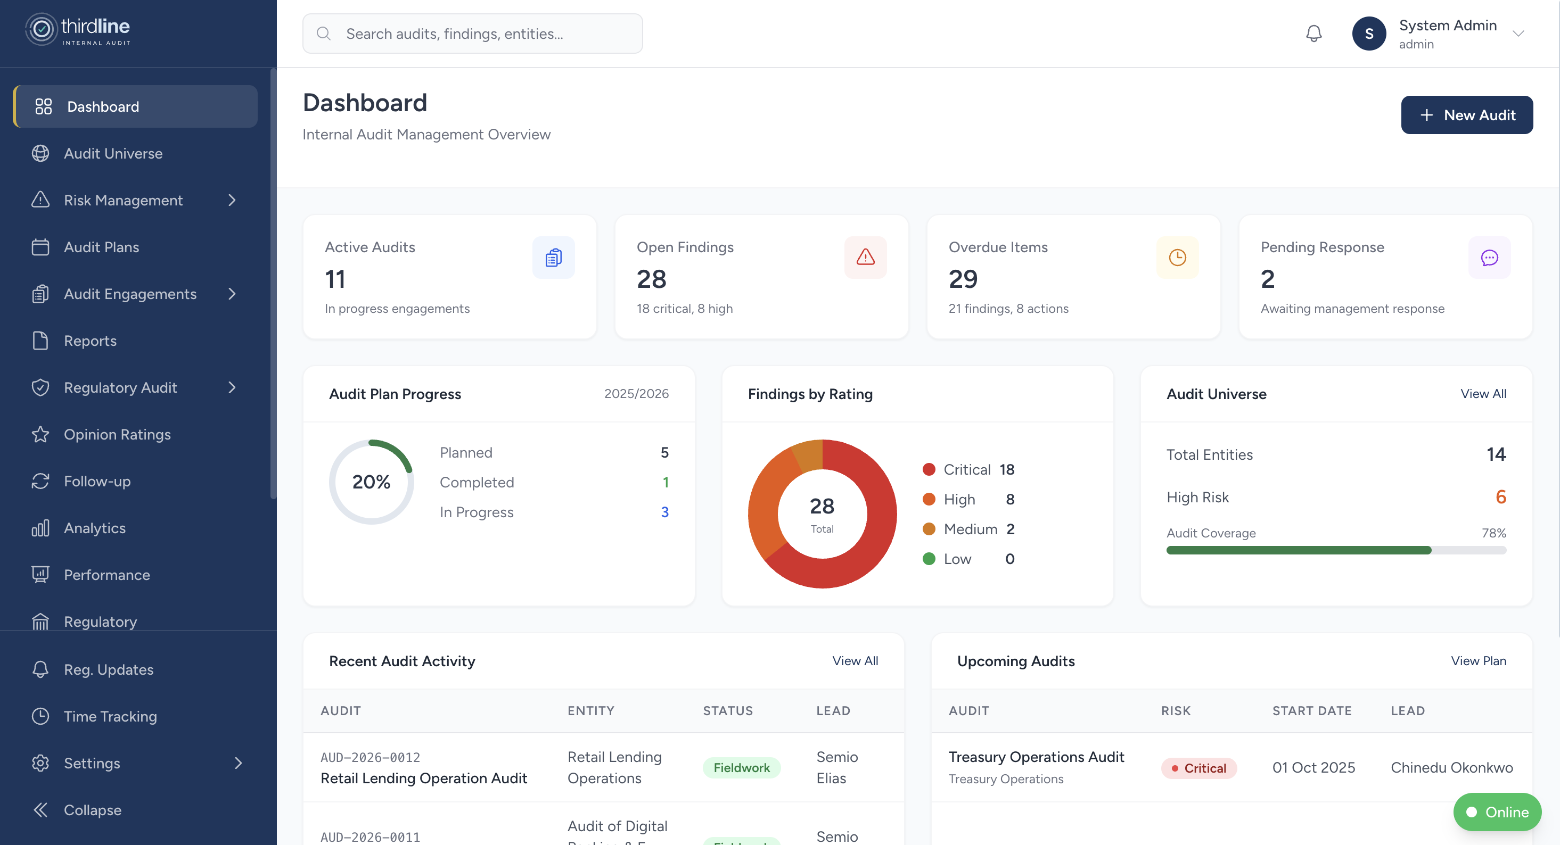Click the New Audit button
Image resolution: width=1560 pixels, height=845 pixels.
coord(1467,114)
